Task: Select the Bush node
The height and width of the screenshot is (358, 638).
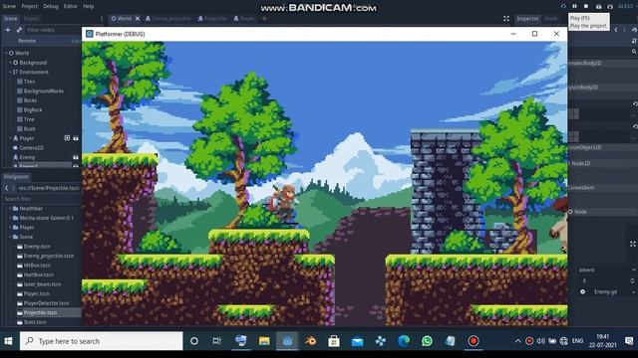Action: 29,129
